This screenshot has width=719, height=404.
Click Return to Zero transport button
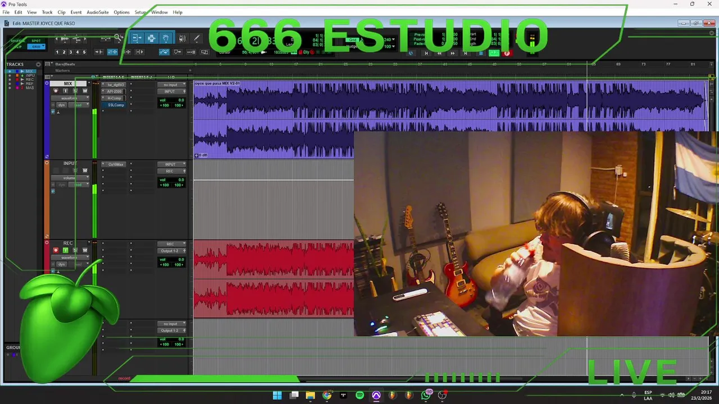[426, 53]
